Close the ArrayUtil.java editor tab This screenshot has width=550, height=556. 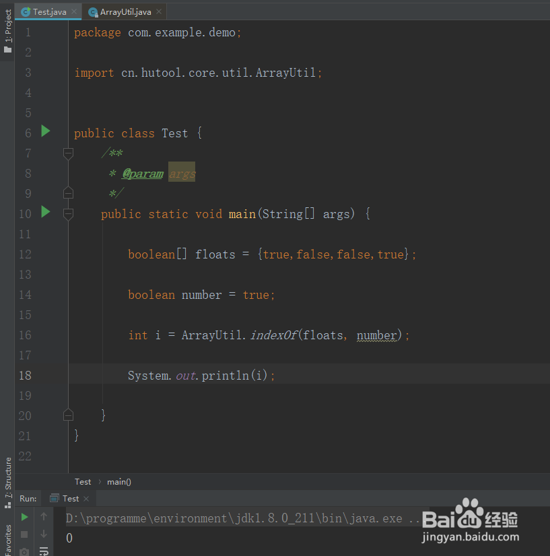coord(159,11)
